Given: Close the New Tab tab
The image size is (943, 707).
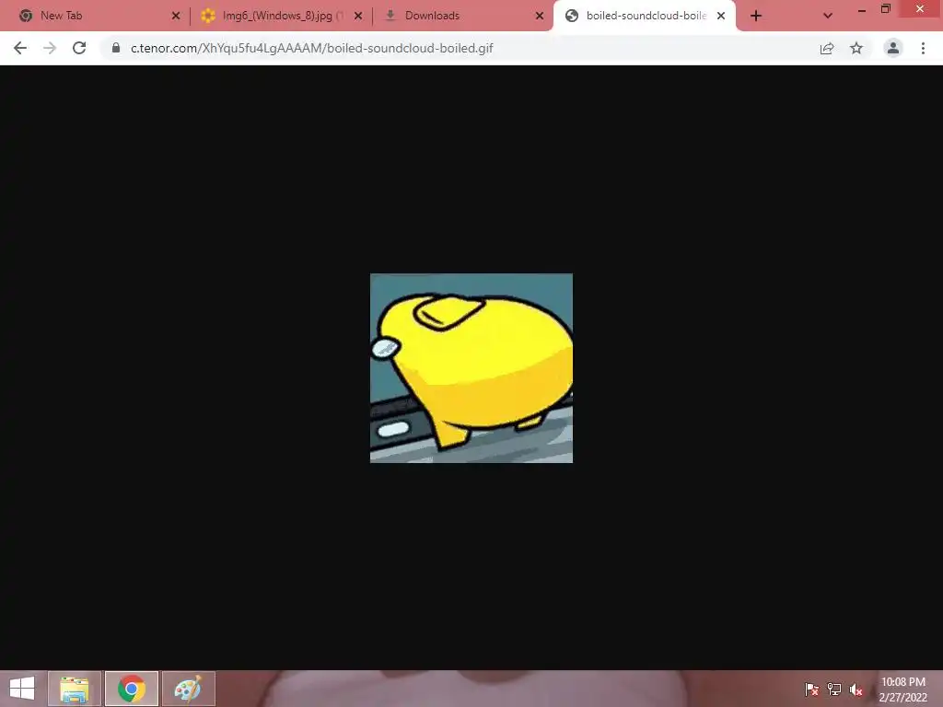Looking at the screenshot, I should pos(176,16).
